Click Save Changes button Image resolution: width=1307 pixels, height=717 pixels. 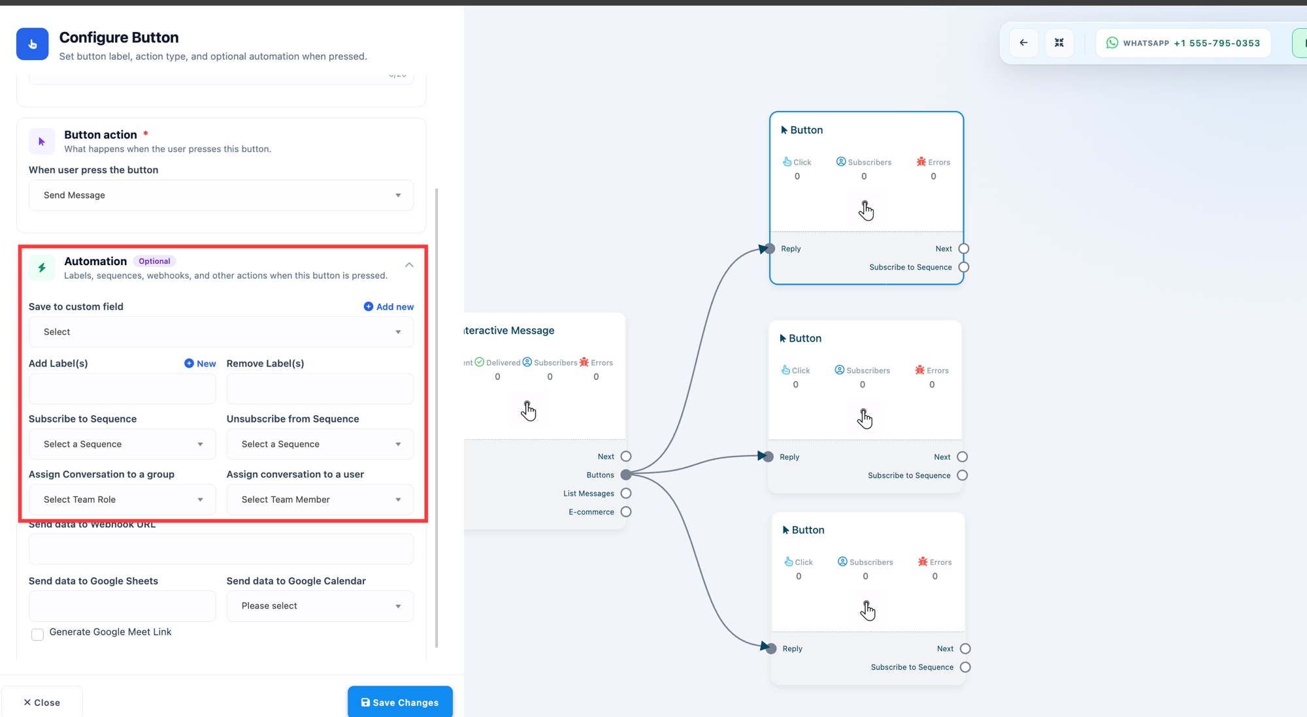400,702
